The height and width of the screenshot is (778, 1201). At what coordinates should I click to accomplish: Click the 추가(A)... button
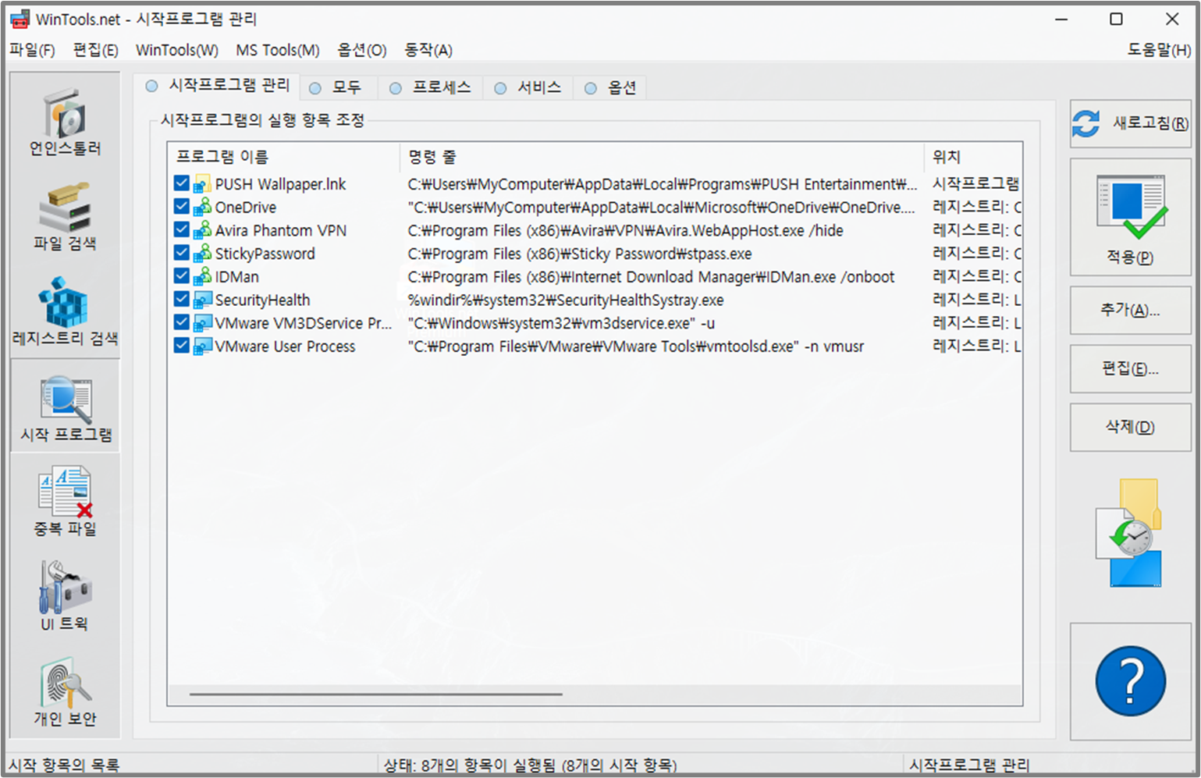[x=1130, y=311]
